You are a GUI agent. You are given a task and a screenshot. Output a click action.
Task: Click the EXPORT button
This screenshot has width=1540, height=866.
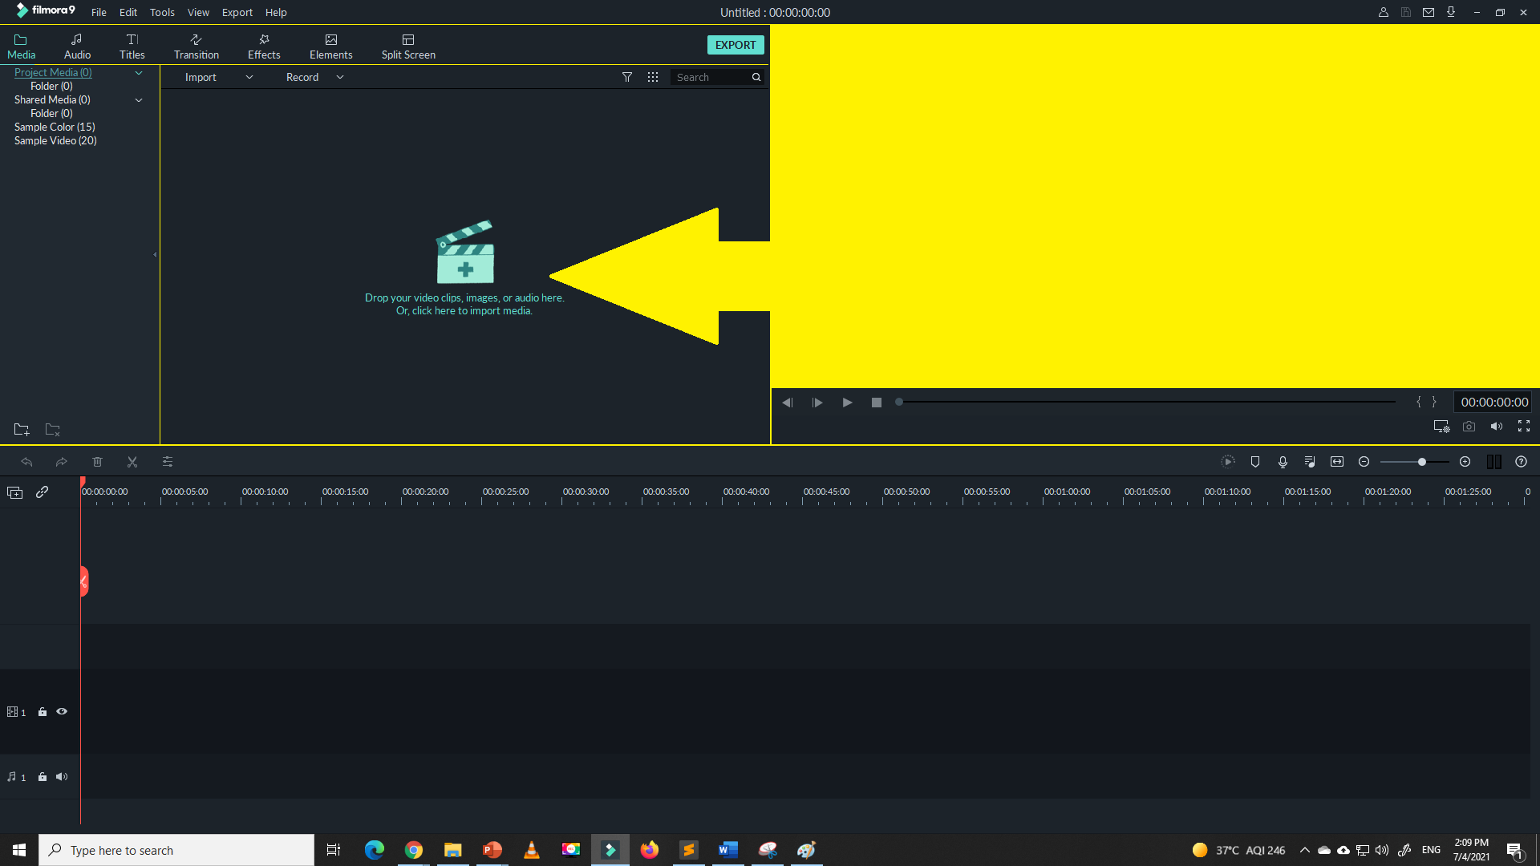click(735, 44)
